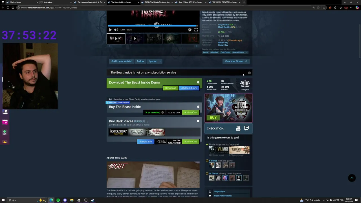Open the Horror Story bundle game image

[118, 132]
